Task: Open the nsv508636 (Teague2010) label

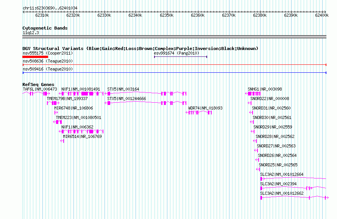Action: [x=48, y=61]
